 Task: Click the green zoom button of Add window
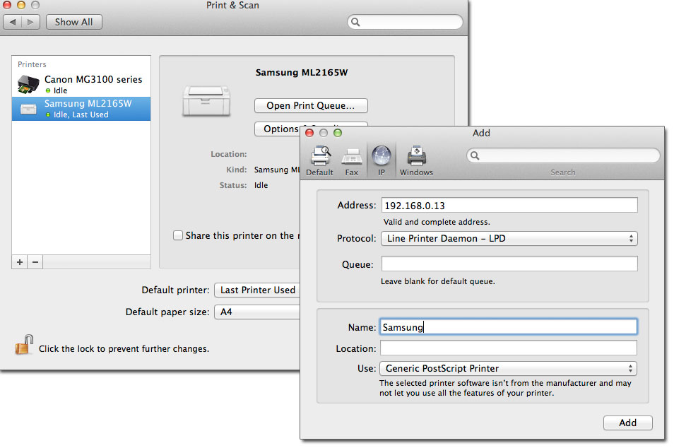[338, 133]
